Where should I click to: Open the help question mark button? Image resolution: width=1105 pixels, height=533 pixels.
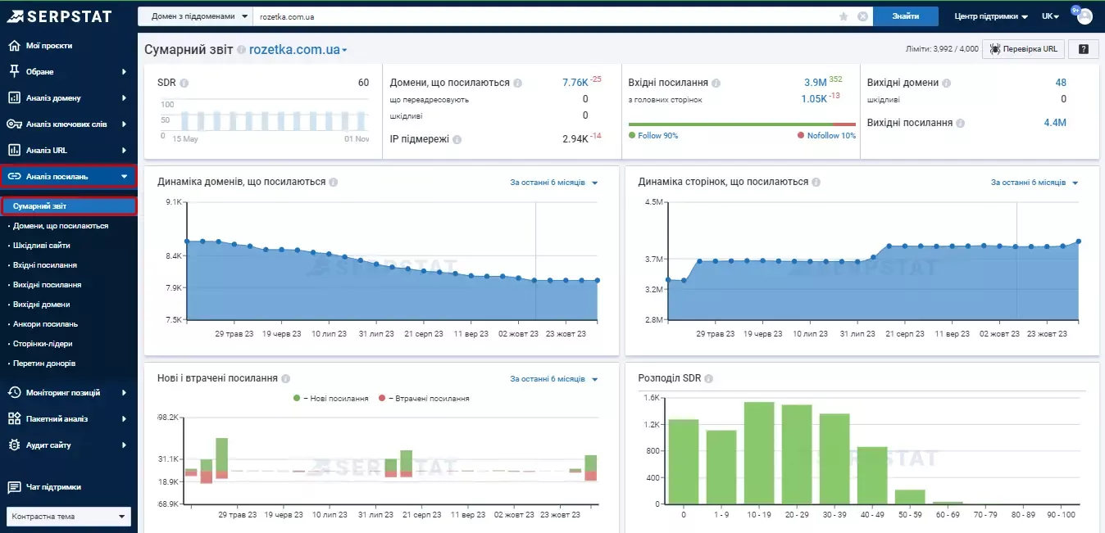1083,49
